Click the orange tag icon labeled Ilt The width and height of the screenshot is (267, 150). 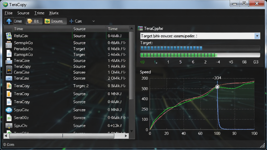point(30,21)
